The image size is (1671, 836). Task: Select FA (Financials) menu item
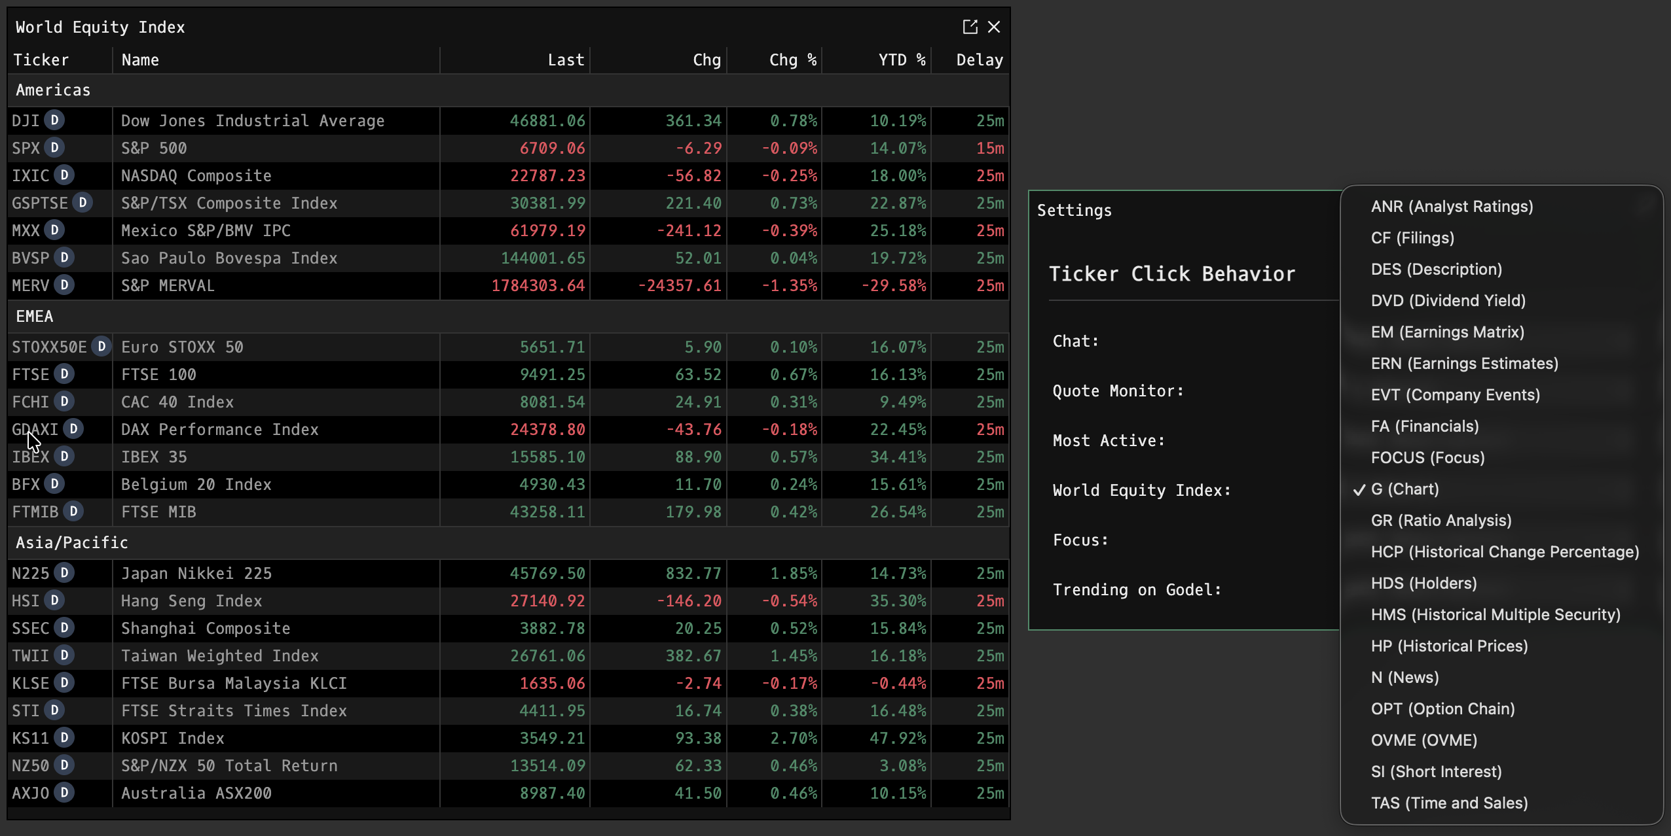pos(1501,427)
